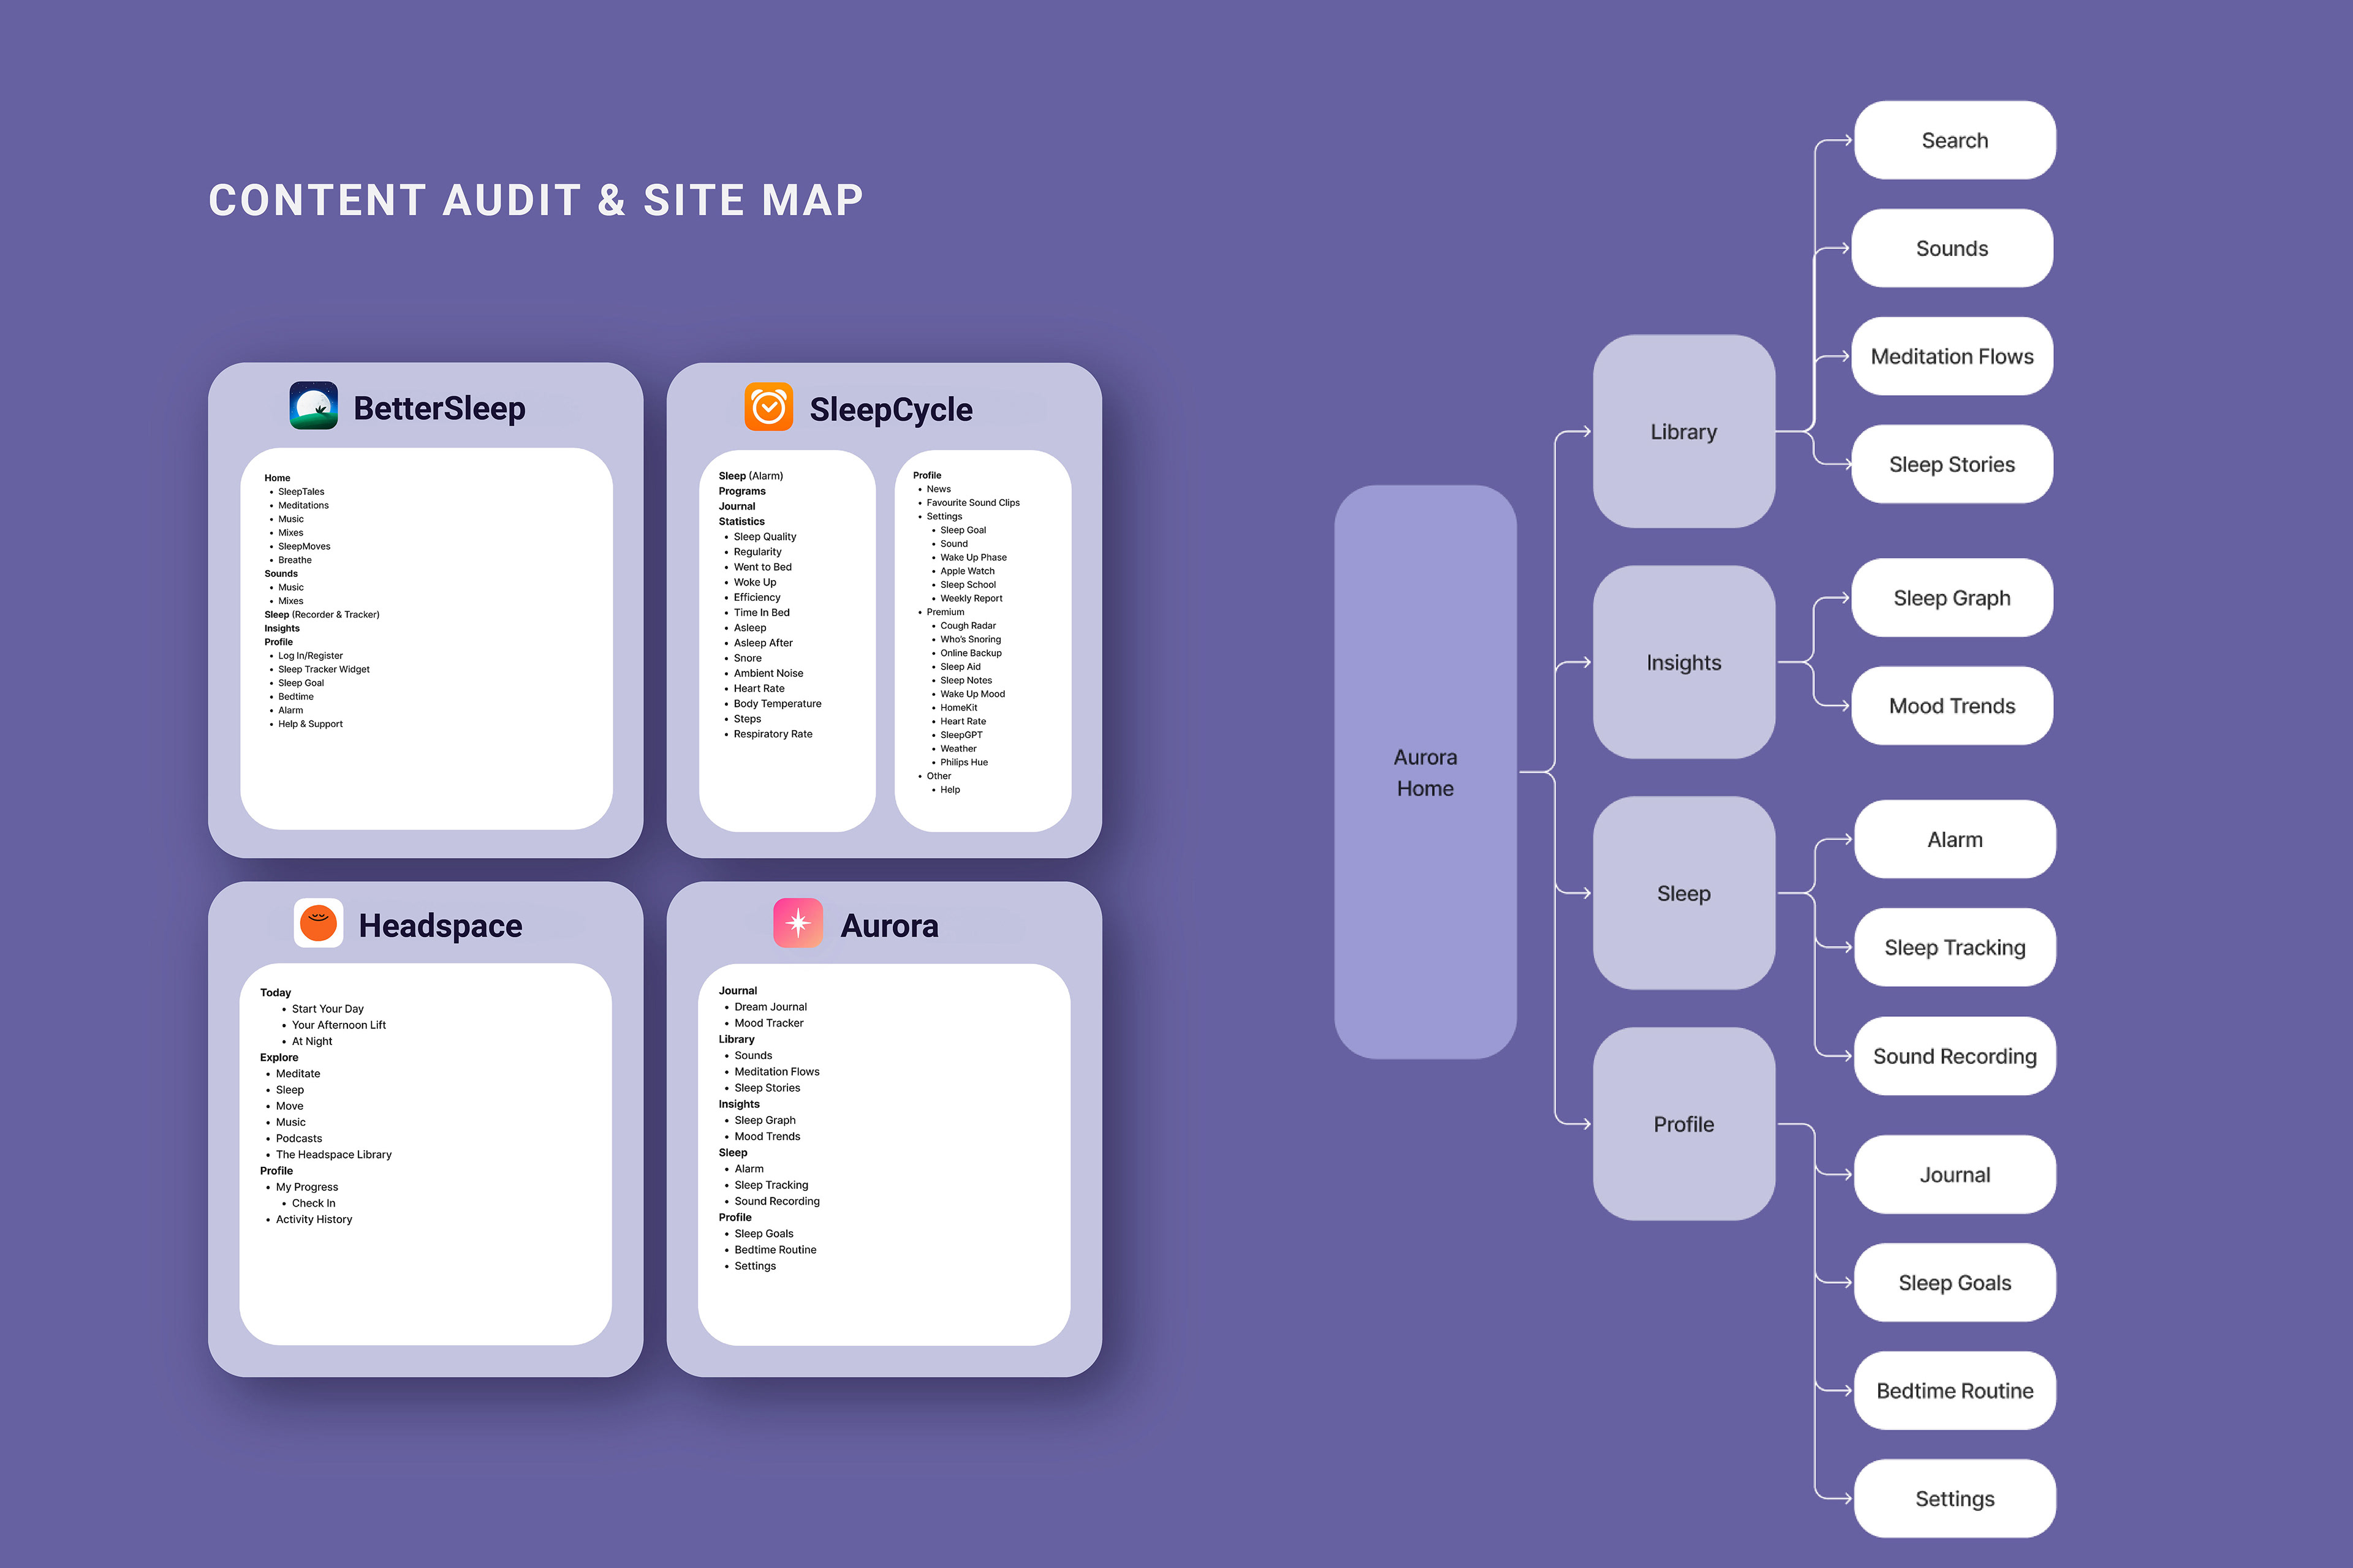Open the Sleep Graph pill

(x=1951, y=598)
